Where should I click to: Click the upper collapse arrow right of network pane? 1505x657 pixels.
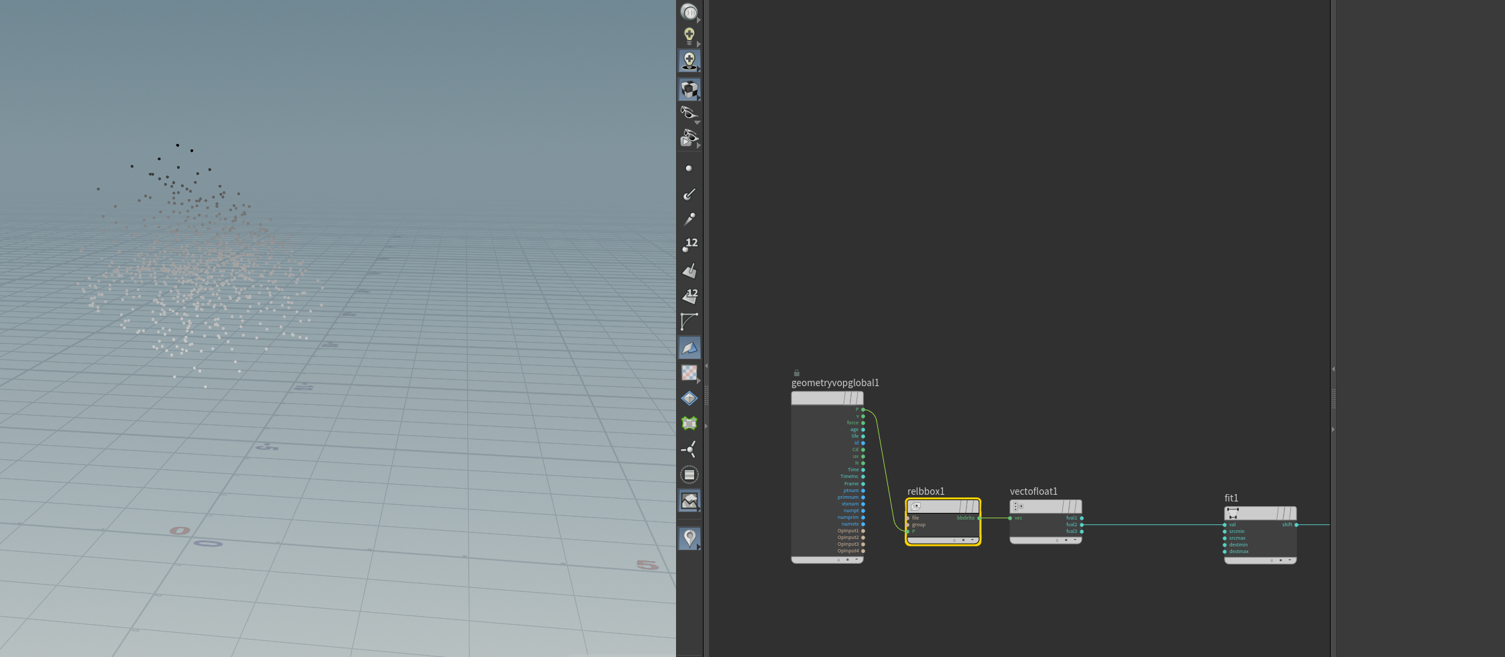pos(1333,369)
